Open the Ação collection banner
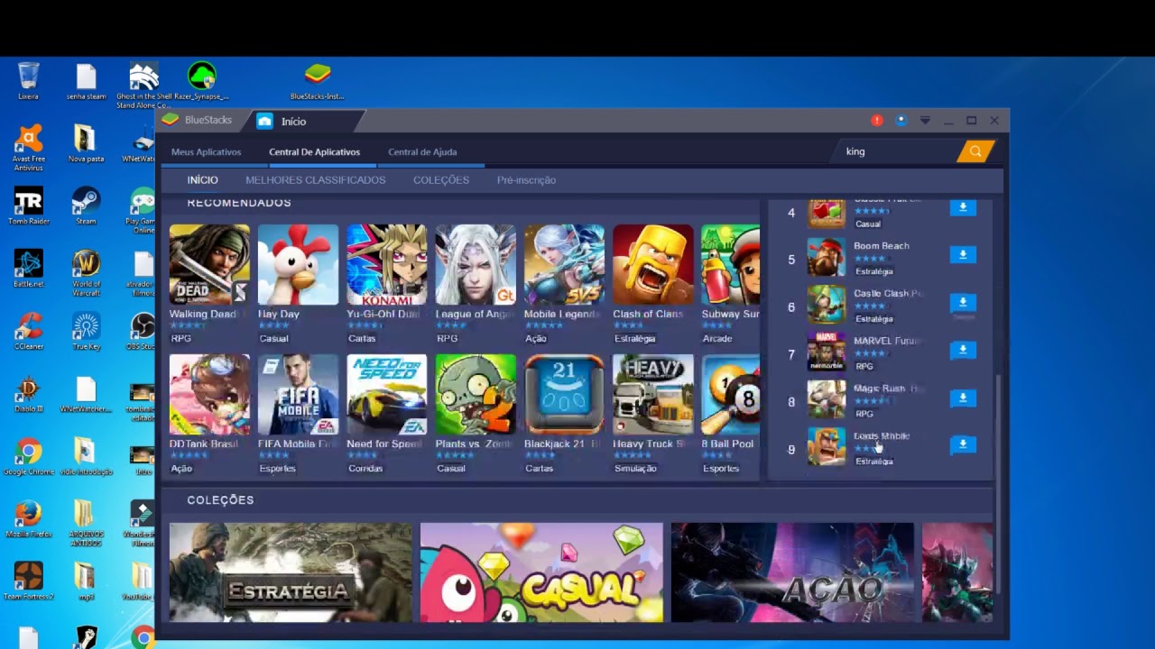Viewport: 1155px width, 649px height. tap(792, 572)
